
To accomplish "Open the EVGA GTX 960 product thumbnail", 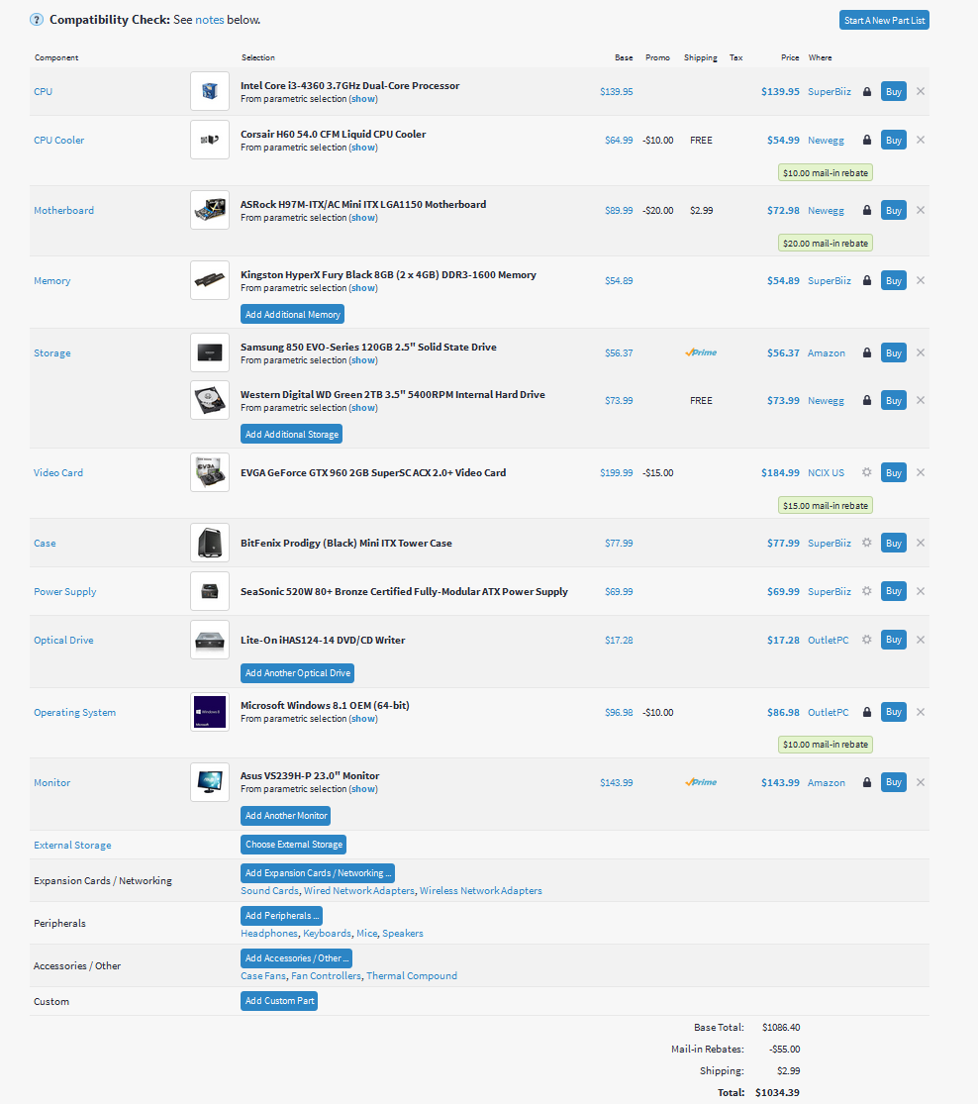I will pos(210,472).
